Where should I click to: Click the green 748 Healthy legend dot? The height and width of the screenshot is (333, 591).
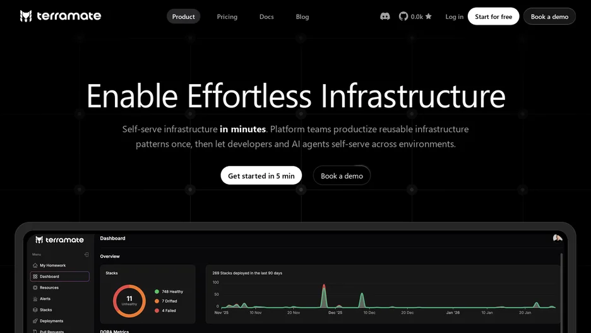(157, 291)
